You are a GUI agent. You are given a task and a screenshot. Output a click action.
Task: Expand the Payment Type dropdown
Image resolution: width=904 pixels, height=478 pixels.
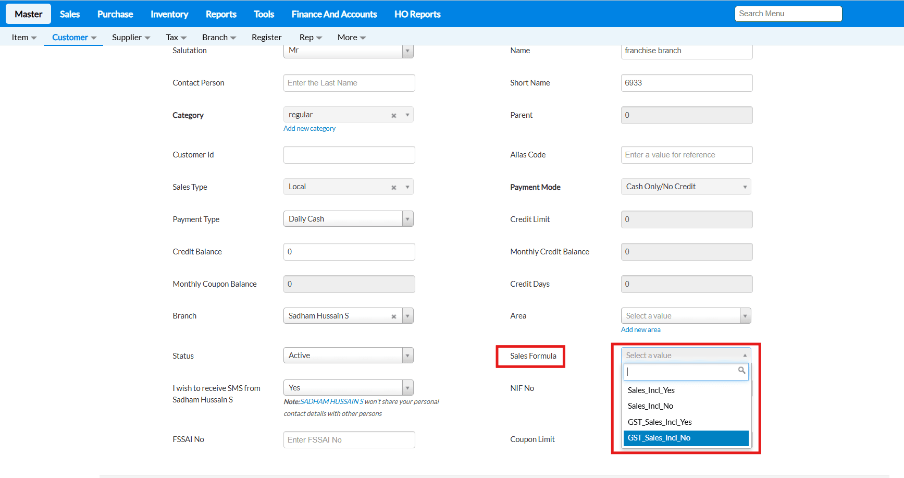[x=407, y=219]
